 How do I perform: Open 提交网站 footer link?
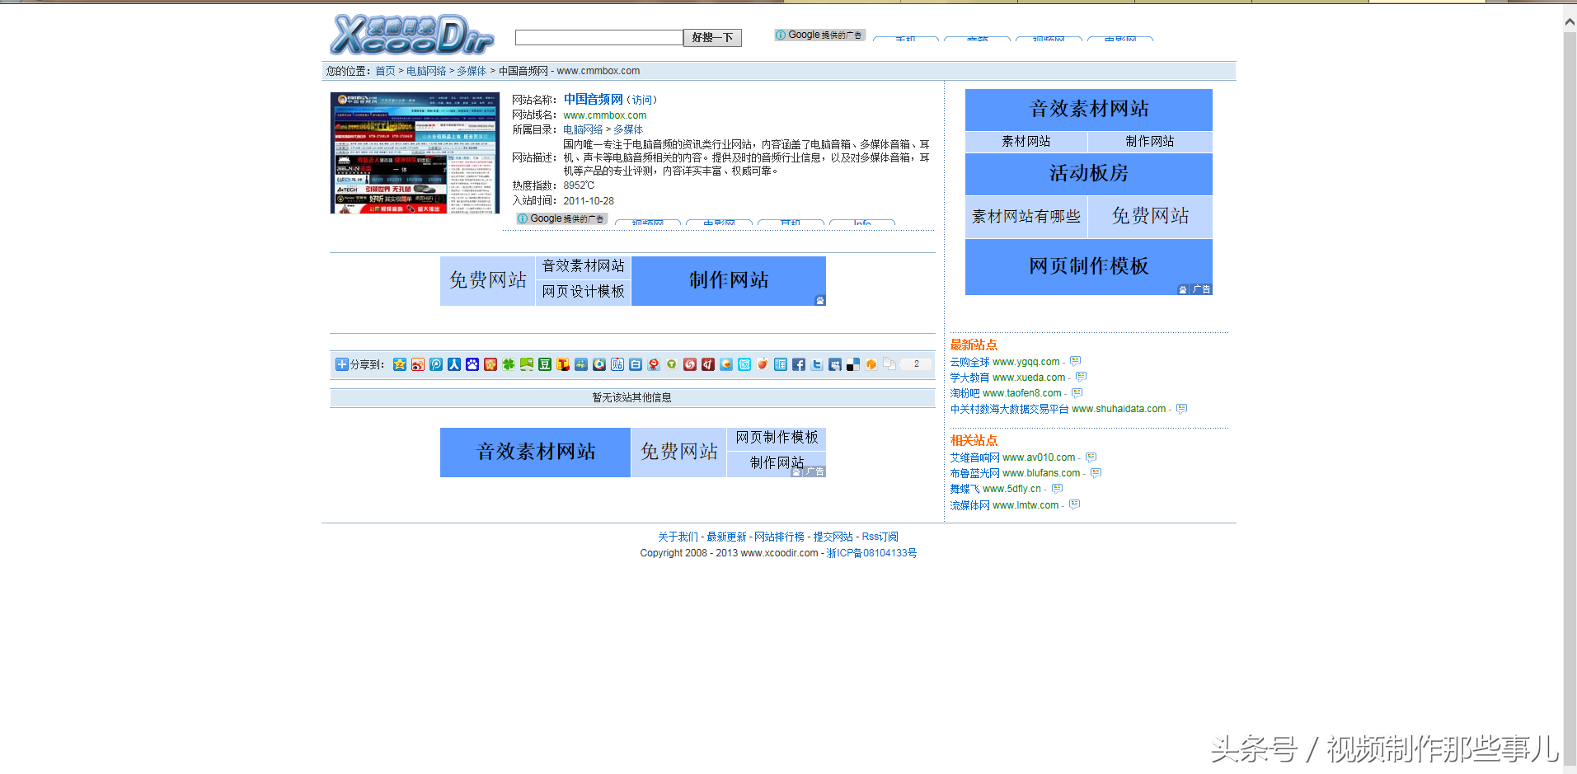(x=833, y=537)
